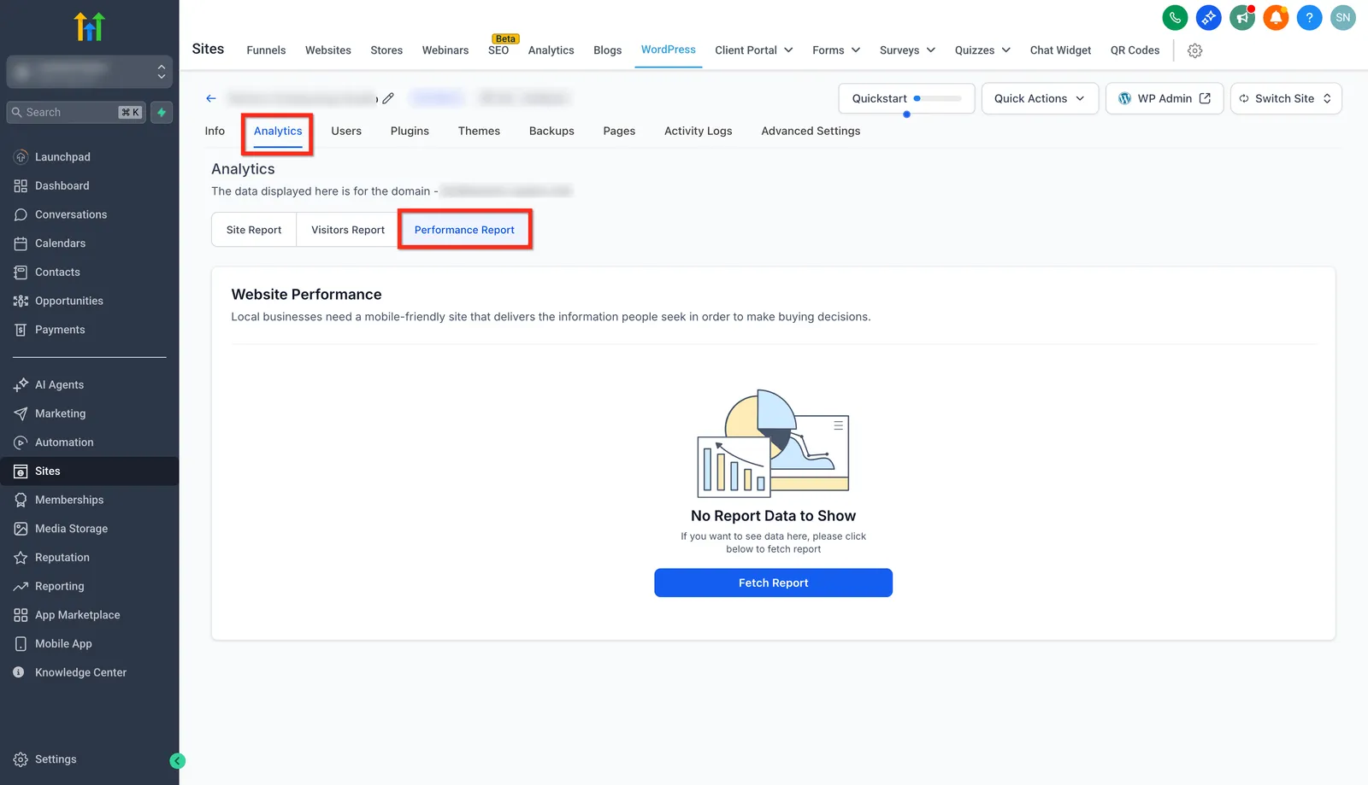This screenshot has height=785, width=1368.
Task: Open the account switcher dropdown in sidebar
Action: click(90, 72)
